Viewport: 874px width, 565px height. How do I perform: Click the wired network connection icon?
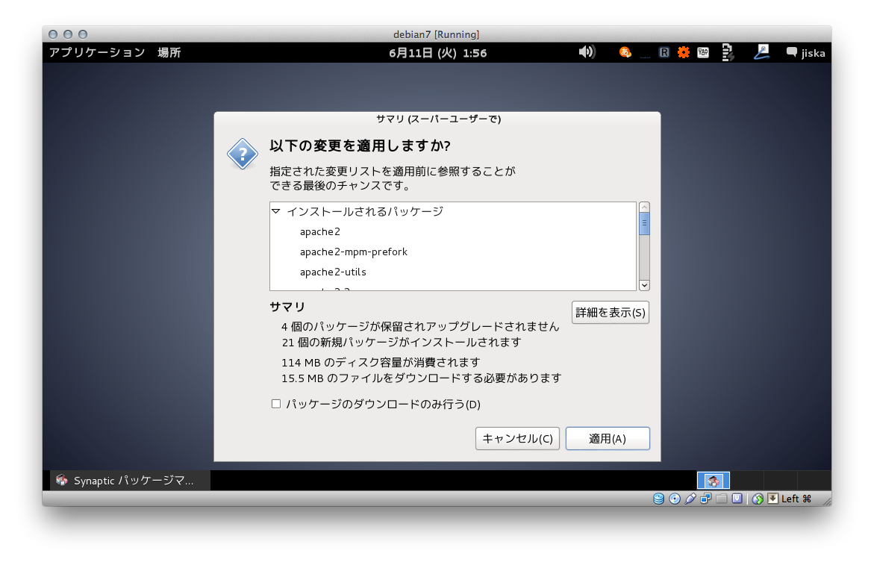(x=761, y=52)
